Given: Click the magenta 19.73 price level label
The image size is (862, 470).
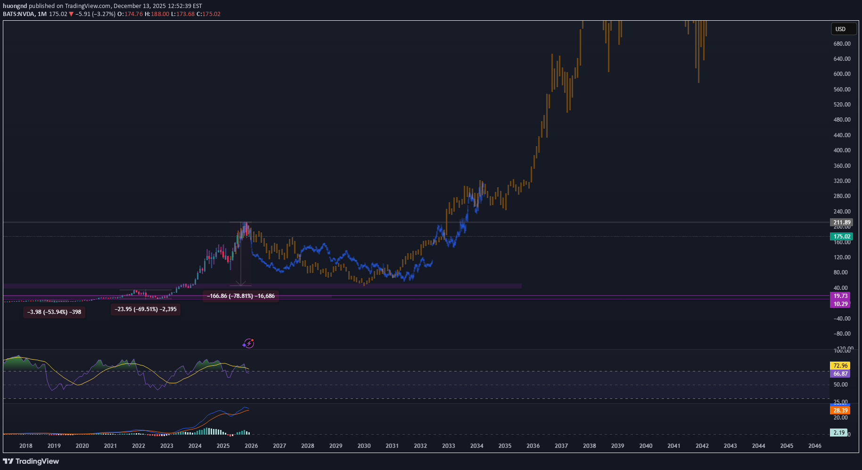Looking at the screenshot, I should coord(840,296).
